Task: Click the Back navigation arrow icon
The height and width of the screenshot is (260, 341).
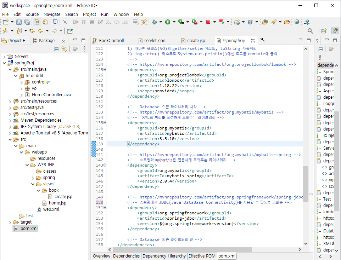Action: (41, 31)
